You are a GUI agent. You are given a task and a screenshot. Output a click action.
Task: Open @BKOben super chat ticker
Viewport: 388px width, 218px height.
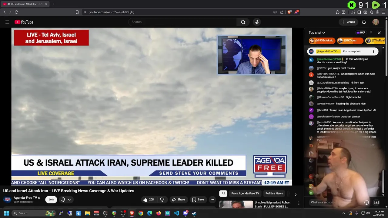[350, 41]
